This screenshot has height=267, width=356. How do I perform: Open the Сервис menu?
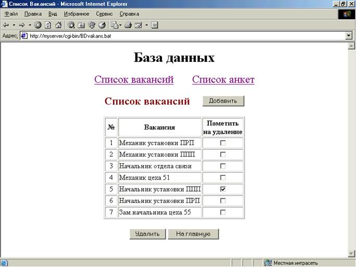coord(104,14)
